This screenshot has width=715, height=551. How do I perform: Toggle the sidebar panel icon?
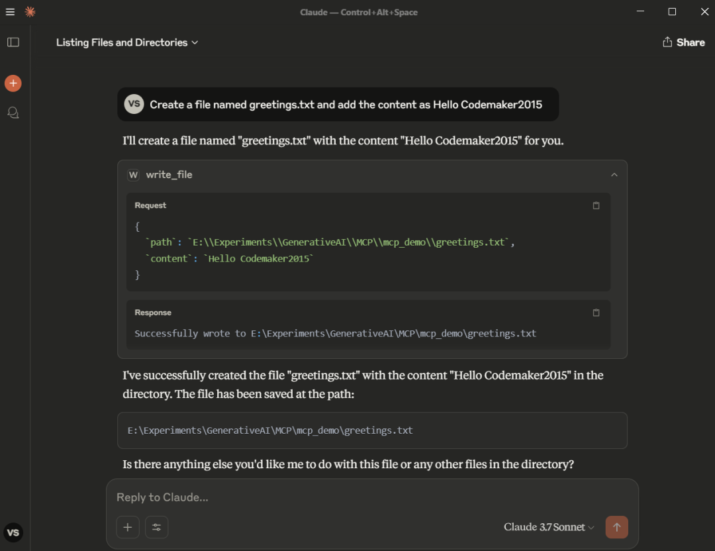(x=13, y=42)
